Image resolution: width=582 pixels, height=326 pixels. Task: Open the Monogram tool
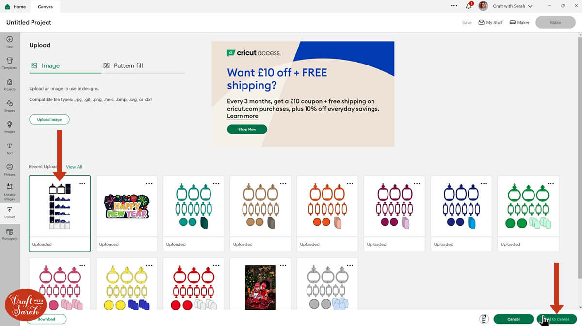[x=10, y=233]
